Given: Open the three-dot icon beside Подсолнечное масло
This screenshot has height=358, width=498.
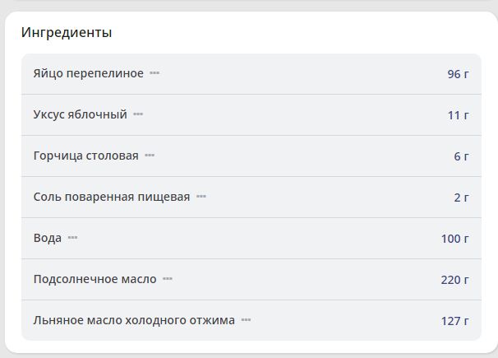Looking at the screenshot, I should point(168,279).
